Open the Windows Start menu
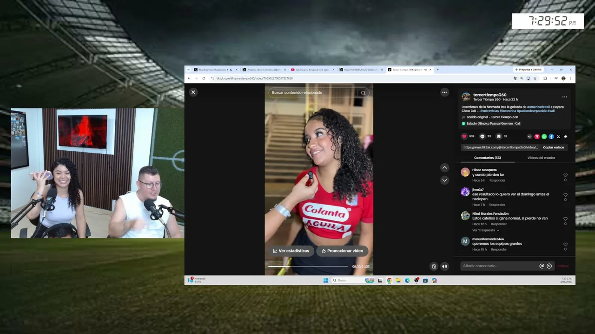Screen dimensions: 595x334 [x=326, y=280]
